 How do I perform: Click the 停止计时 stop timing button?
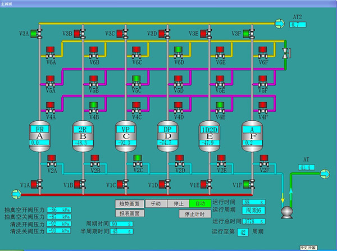tap(193, 214)
